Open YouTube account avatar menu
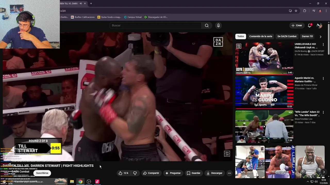This screenshot has width=330, height=185. [319, 25]
